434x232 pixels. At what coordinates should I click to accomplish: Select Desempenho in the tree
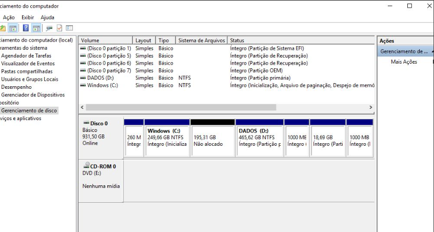click(x=16, y=87)
